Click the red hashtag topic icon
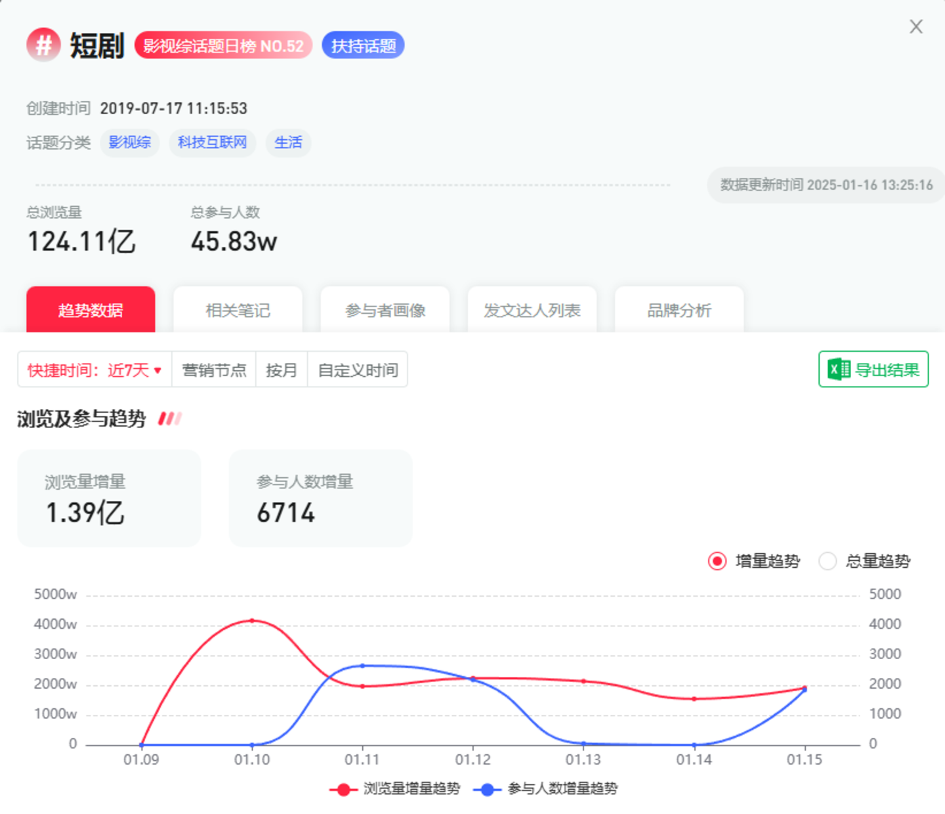The height and width of the screenshot is (814, 945). (x=43, y=45)
